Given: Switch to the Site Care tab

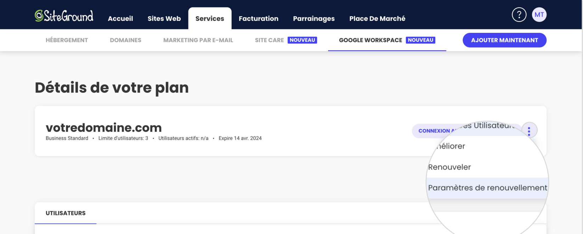Looking at the screenshot, I should 286,40.
